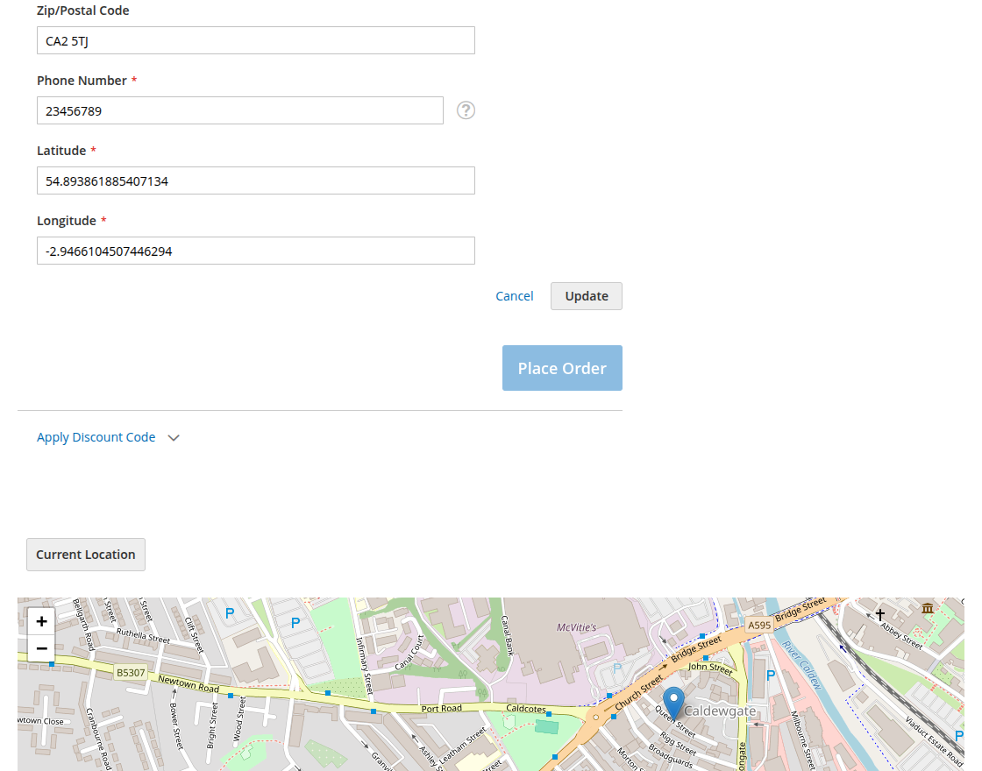This screenshot has width=982, height=771.
Task: Click into the Latitude field
Action: [255, 180]
